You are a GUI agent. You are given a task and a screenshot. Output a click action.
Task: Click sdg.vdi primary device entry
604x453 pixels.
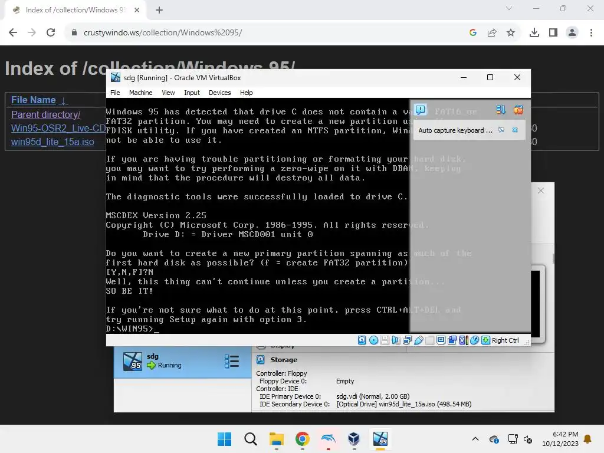coord(373,396)
